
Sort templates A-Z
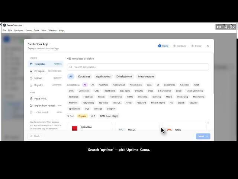tap(93, 116)
